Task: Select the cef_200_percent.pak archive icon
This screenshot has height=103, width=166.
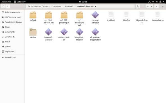Action: tap(64, 15)
